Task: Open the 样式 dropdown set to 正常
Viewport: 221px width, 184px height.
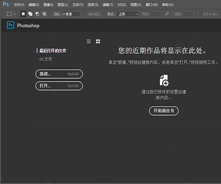Action: pos(128,14)
